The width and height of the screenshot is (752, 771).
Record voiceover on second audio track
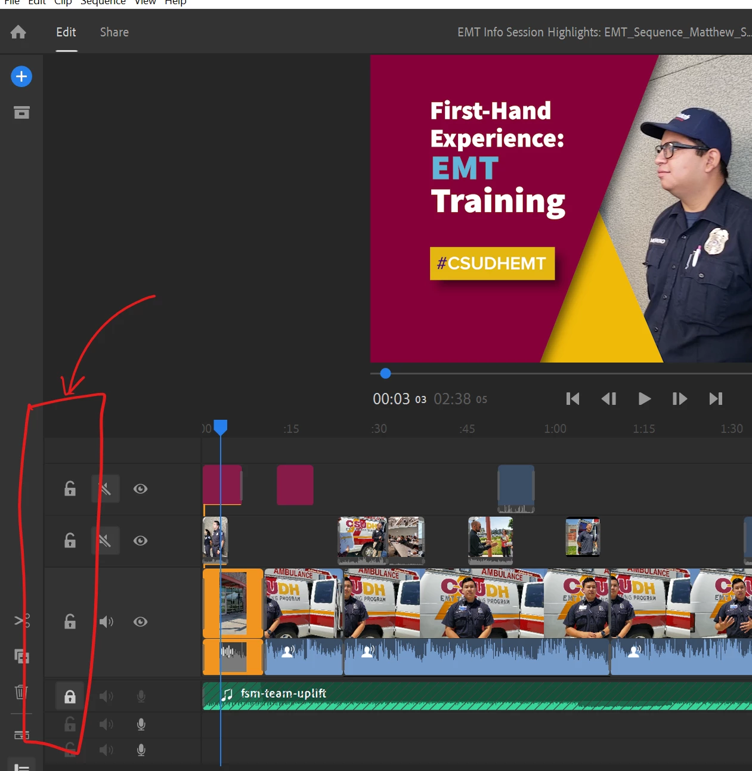tap(141, 724)
